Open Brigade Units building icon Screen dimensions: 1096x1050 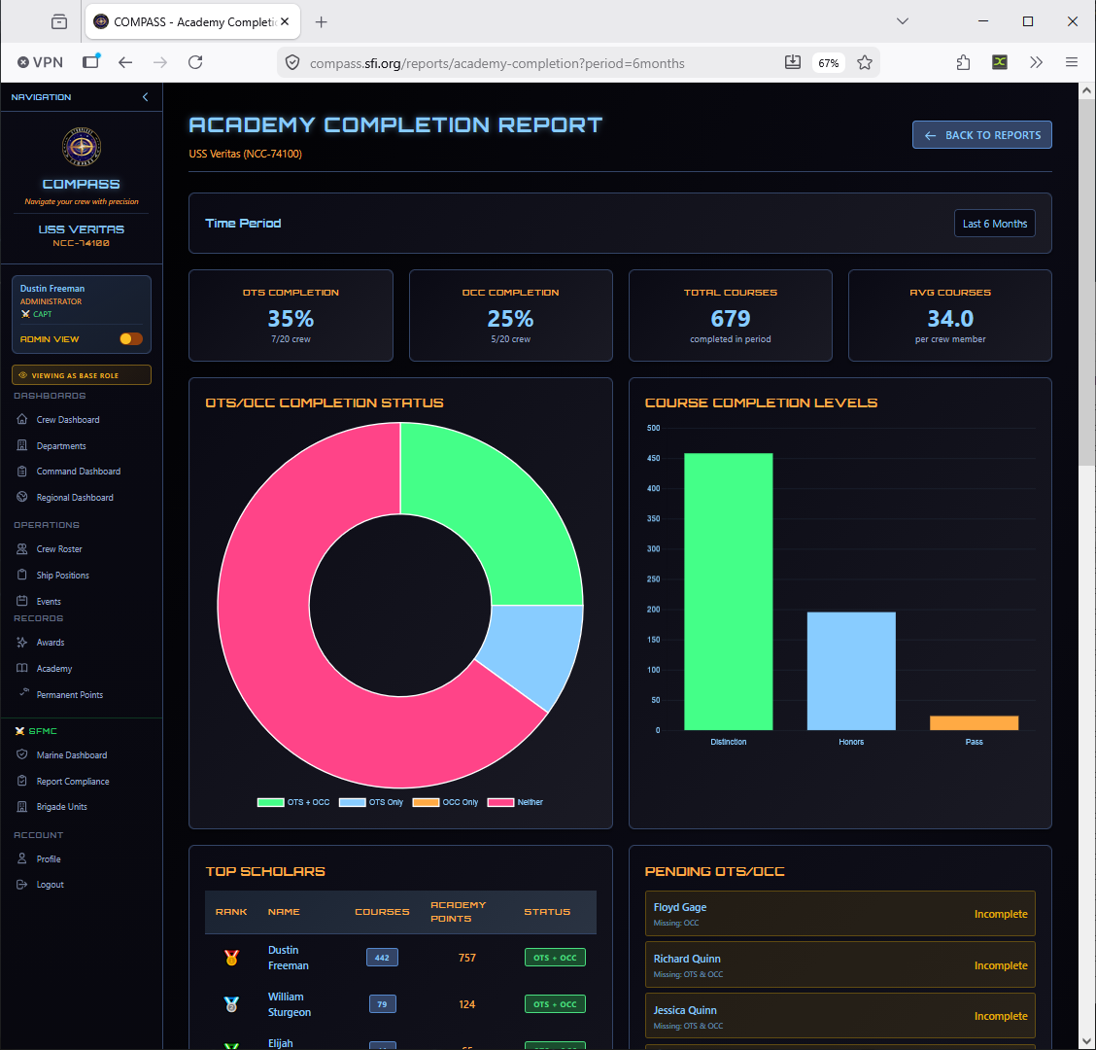coord(22,807)
